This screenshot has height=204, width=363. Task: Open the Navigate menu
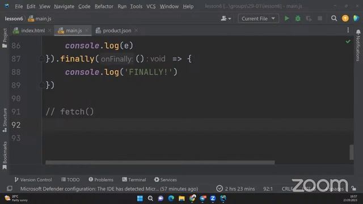click(64, 6)
